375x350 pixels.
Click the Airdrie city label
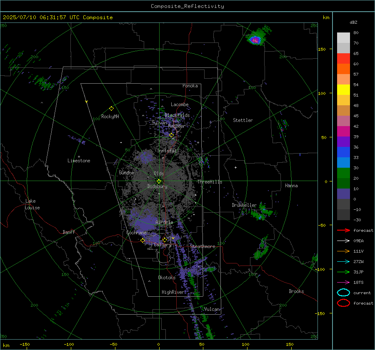tap(164, 222)
